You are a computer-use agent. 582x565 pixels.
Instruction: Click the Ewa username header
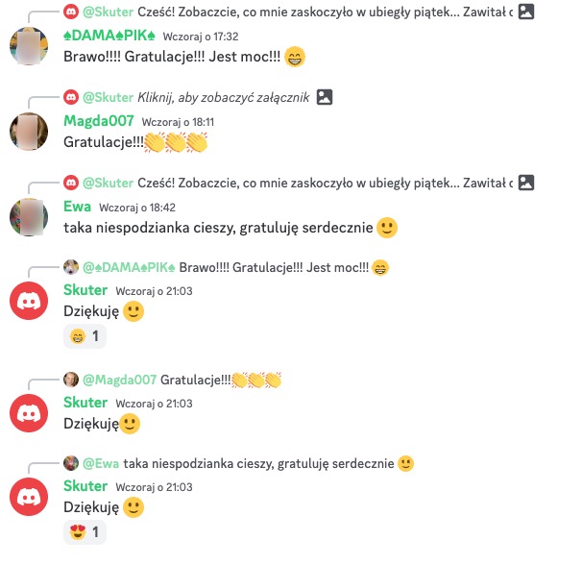pos(77,207)
